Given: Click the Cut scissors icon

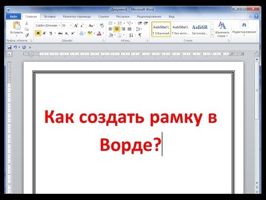Looking at the screenshot, I should pos(27,23).
